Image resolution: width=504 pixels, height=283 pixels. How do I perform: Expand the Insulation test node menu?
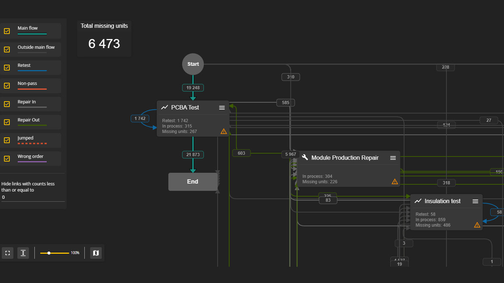(x=475, y=201)
